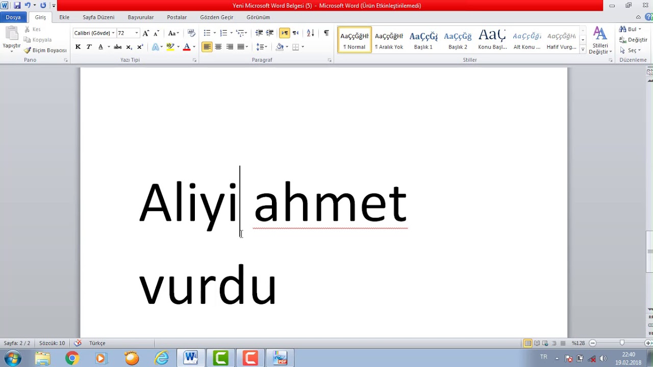Open the numbered list dropdown arrow
Screen dimensions: 653x367
click(231, 33)
